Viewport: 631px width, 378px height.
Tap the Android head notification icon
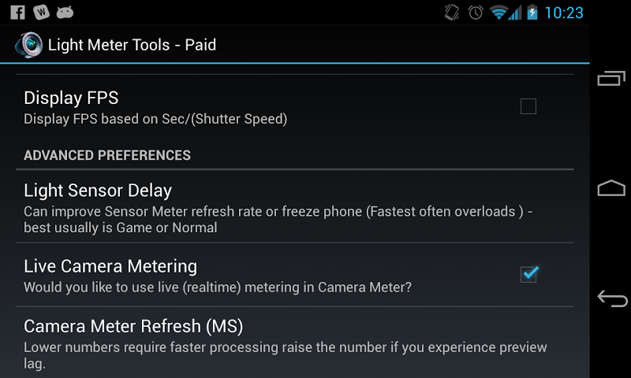click(x=65, y=13)
